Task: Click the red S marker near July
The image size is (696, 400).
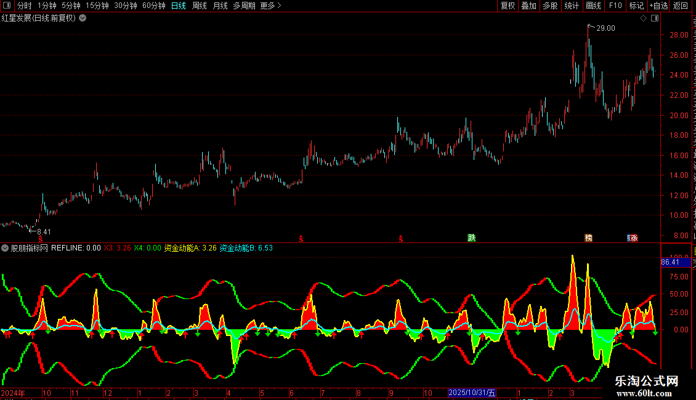Action: click(301, 239)
